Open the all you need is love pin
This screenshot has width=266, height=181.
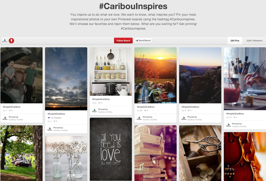(x=111, y=149)
